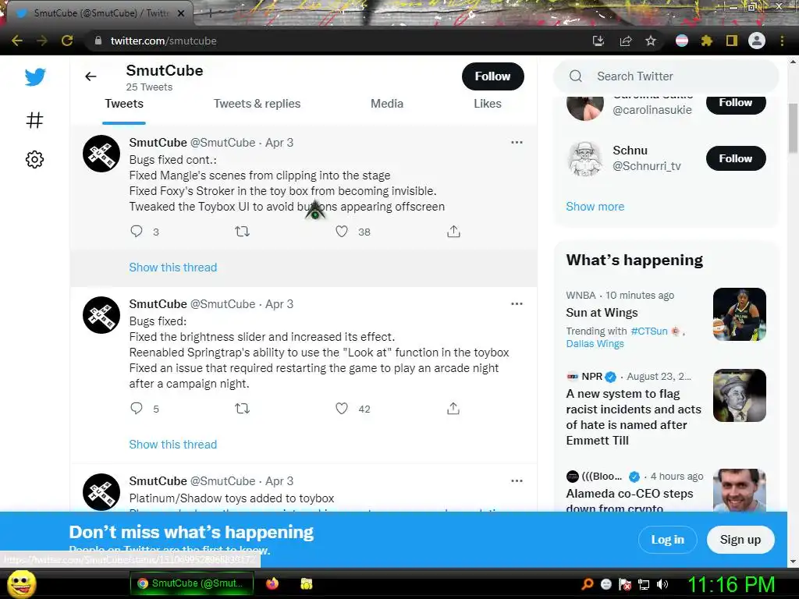Screen dimensions: 799x599
Task: Share the 'Bugs fixed cont.' tweet
Action: click(x=453, y=231)
